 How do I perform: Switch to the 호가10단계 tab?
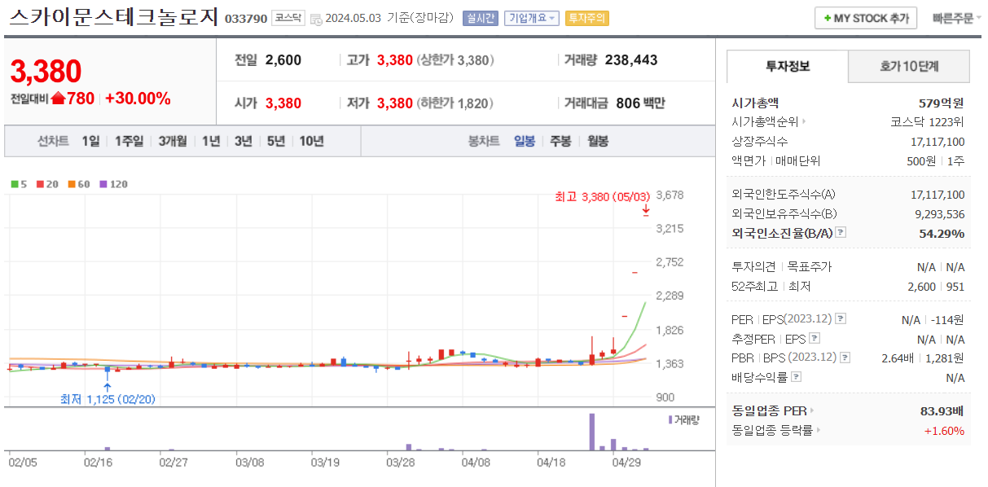(x=909, y=67)
